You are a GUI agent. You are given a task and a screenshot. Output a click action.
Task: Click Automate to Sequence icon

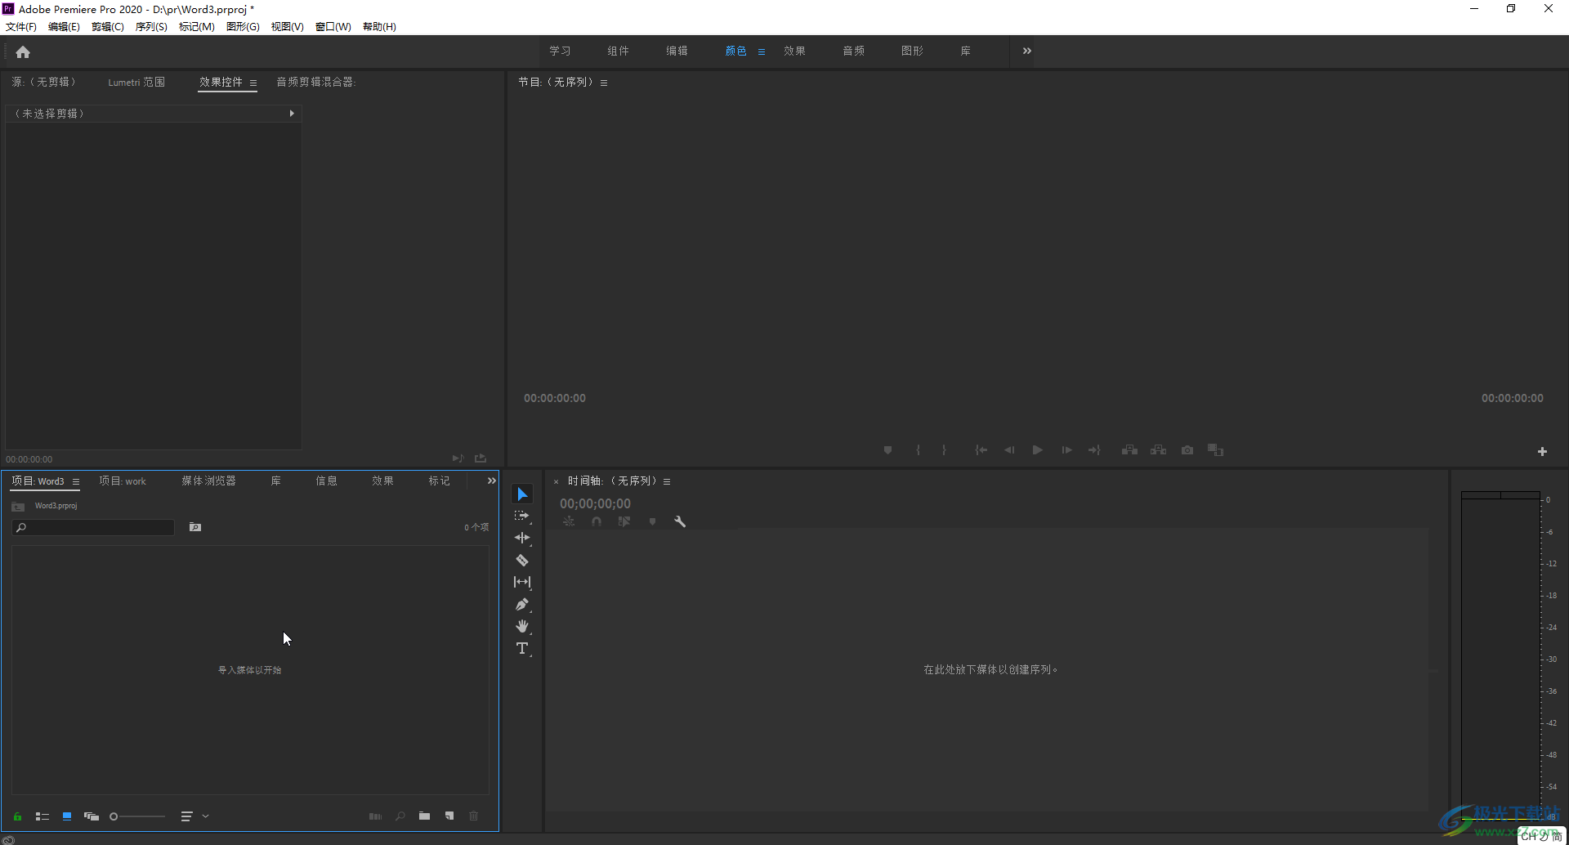[x=375, y=816]
